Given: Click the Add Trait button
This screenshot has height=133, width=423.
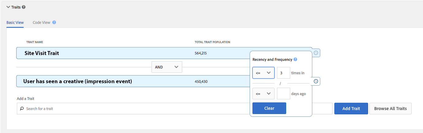Looking at the screenshot, I should click(351, 109).
